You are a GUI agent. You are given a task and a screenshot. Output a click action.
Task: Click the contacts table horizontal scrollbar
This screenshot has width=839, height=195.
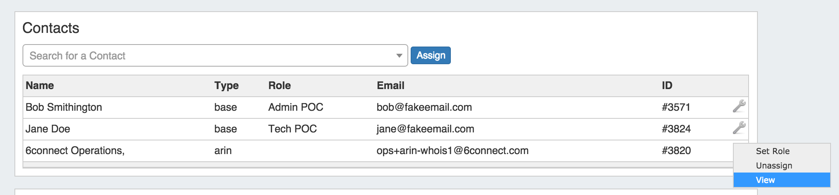point(362,165)
